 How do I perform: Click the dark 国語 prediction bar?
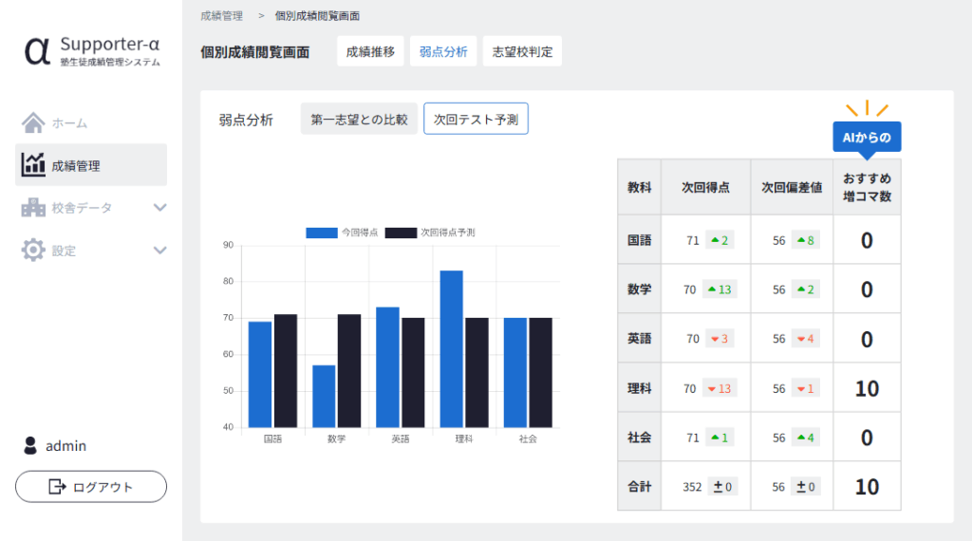[286, 370]
